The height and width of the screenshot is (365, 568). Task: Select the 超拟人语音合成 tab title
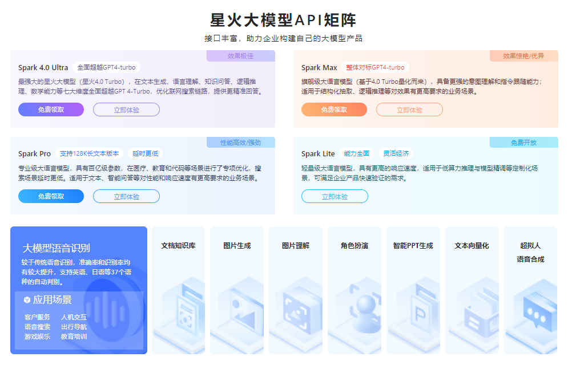pyautogui.click(x=530, y=252)
